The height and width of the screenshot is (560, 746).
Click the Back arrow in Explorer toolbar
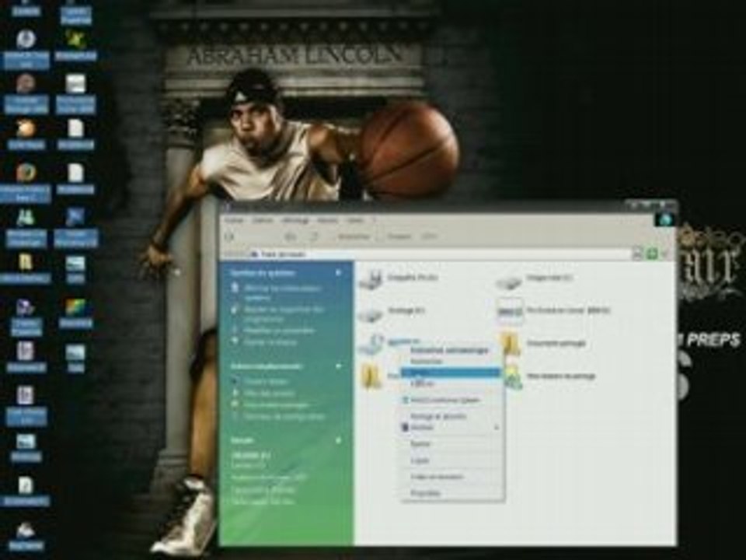click(230, 236)
